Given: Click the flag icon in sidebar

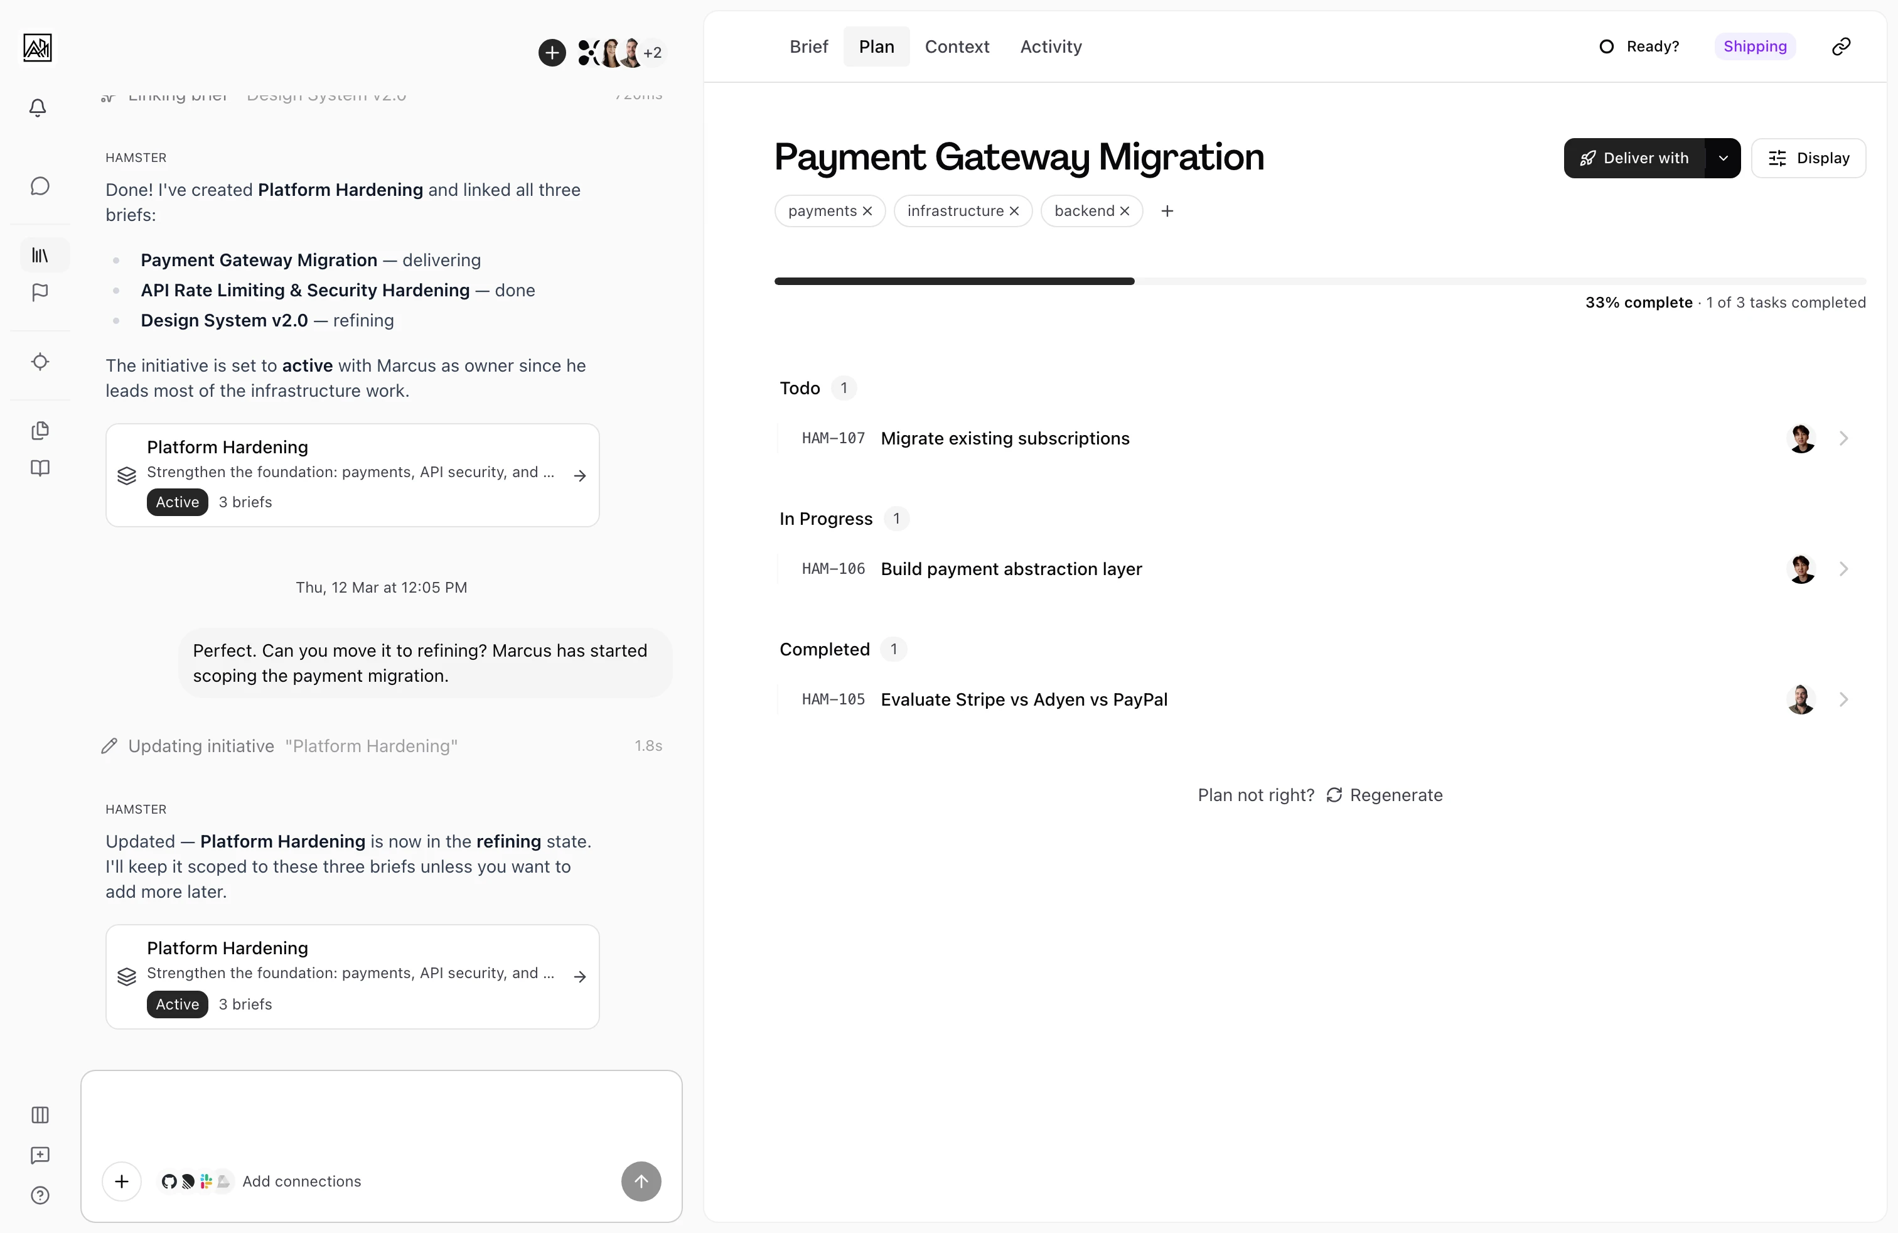Looking at the screenshot, I should tap(40, 293).
